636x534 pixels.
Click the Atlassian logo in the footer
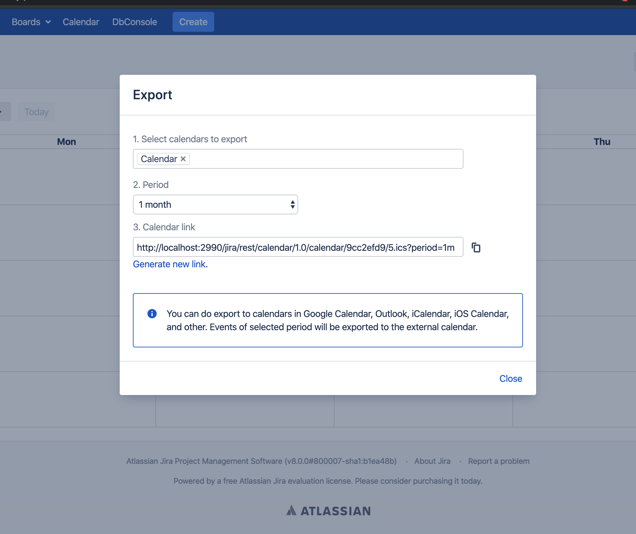[x=328, y=511]
